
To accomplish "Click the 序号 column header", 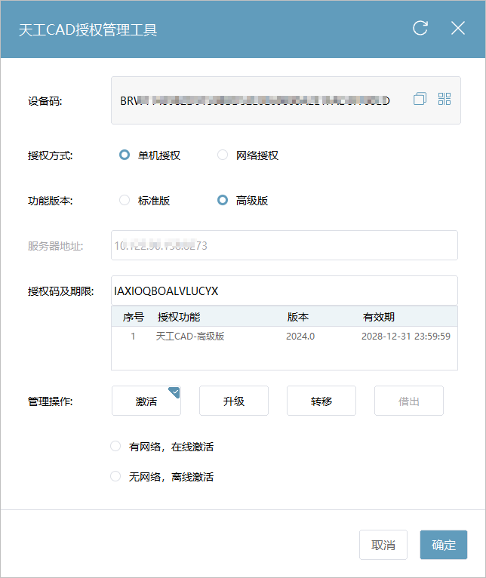I will pos(134,317).
